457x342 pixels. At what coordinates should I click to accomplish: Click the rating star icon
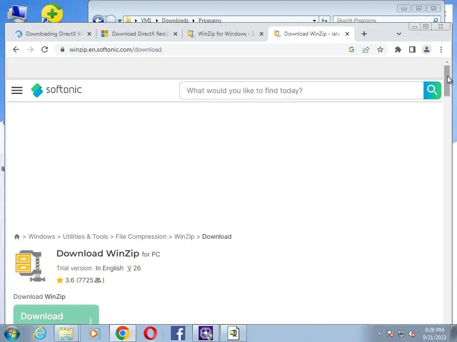click(x=60, y=280)
